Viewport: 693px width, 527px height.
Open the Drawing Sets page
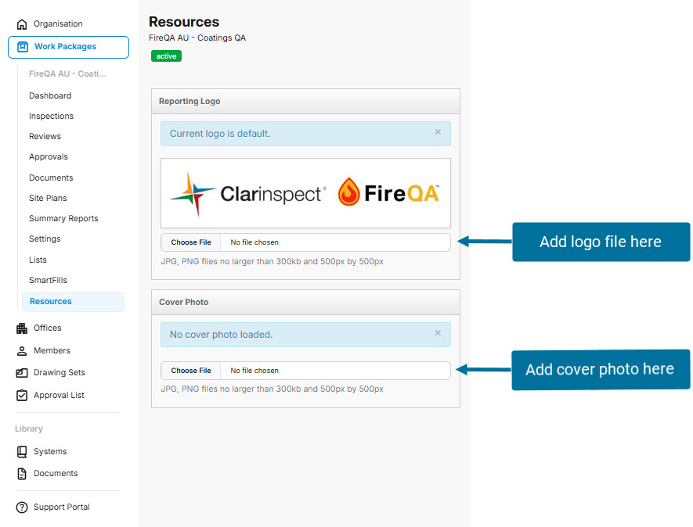tap(60, 372)
